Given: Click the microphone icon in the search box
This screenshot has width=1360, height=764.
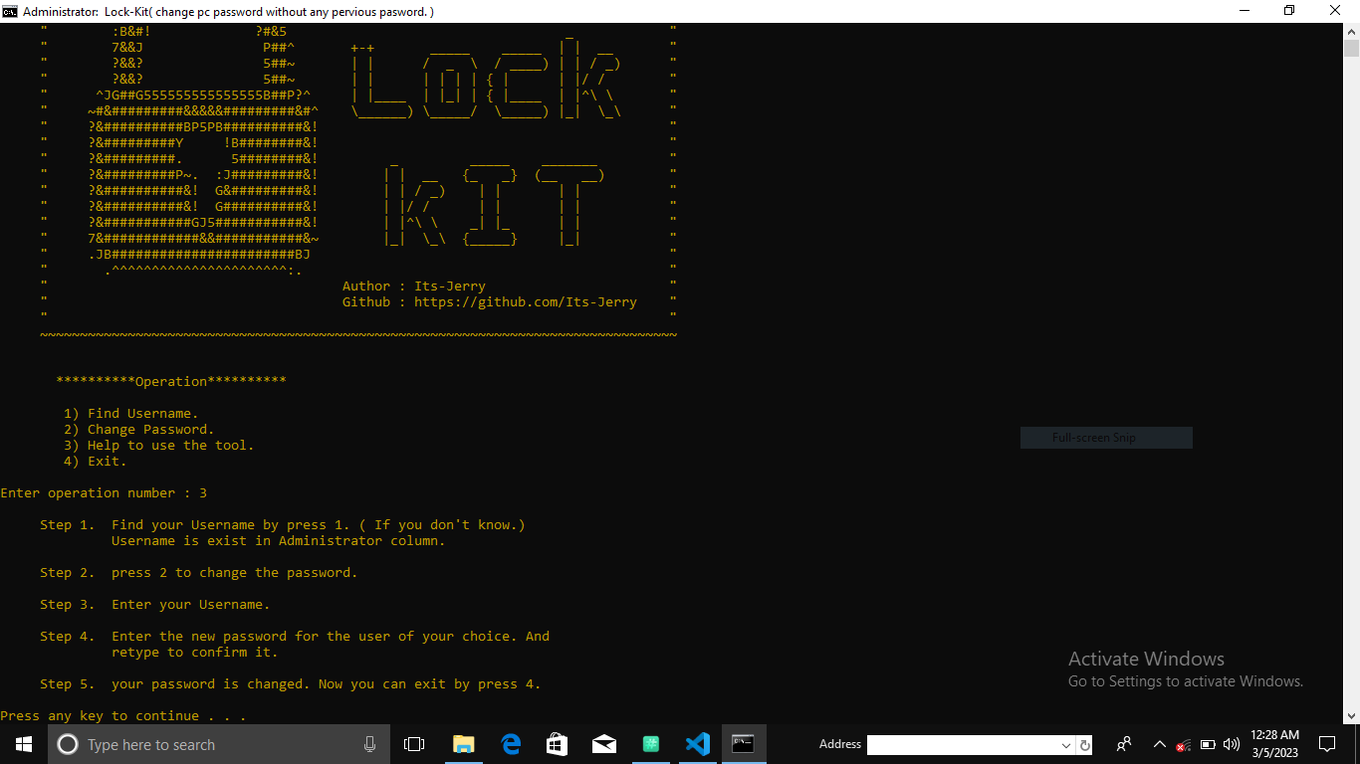Looking at the screenshot, I should click(369, 743).
